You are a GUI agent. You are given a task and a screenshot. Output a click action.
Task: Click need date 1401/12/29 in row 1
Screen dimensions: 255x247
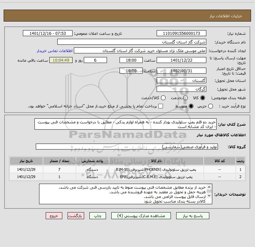point(26,169)
